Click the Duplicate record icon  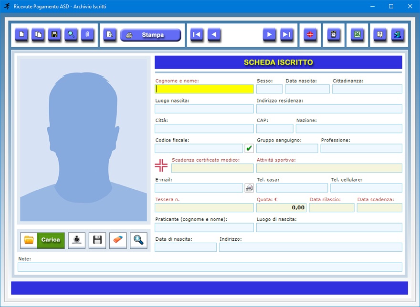(38, 34)
